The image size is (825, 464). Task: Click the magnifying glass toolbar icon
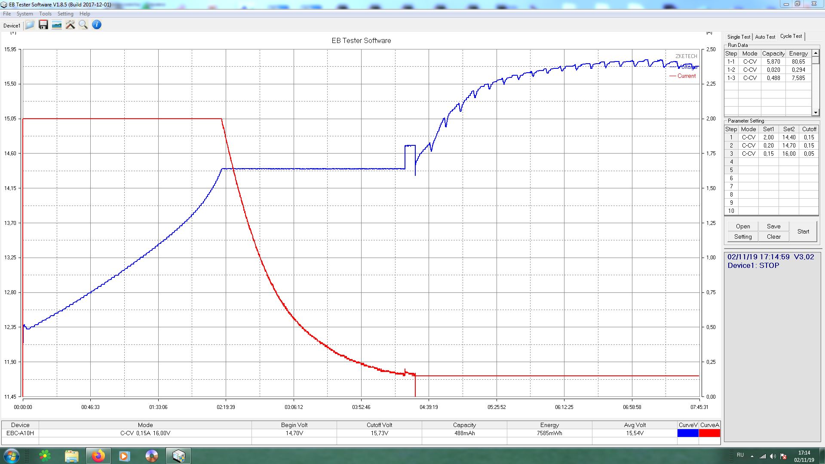point(83,25)
